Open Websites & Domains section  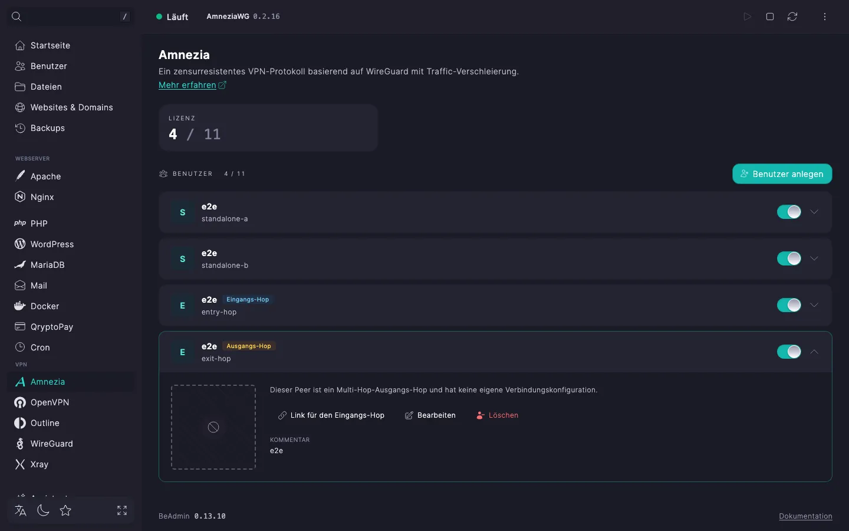click(71, 107)
